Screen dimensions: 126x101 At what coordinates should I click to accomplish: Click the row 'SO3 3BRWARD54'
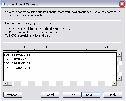click(x=17, y=63)
